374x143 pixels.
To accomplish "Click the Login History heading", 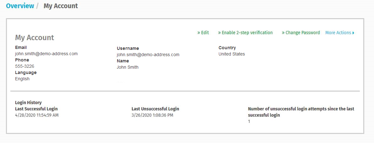I will coord(28,103).
